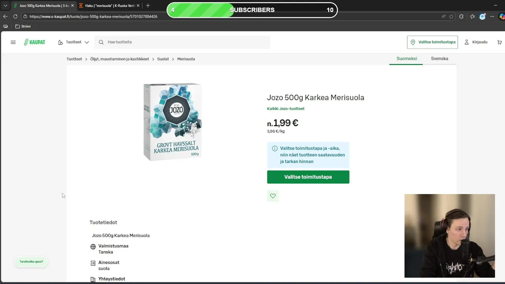Click the browser profile avatar icon
Image resolution: width=505 pixels, height=284 pixels.
click(x=482, y=17)
